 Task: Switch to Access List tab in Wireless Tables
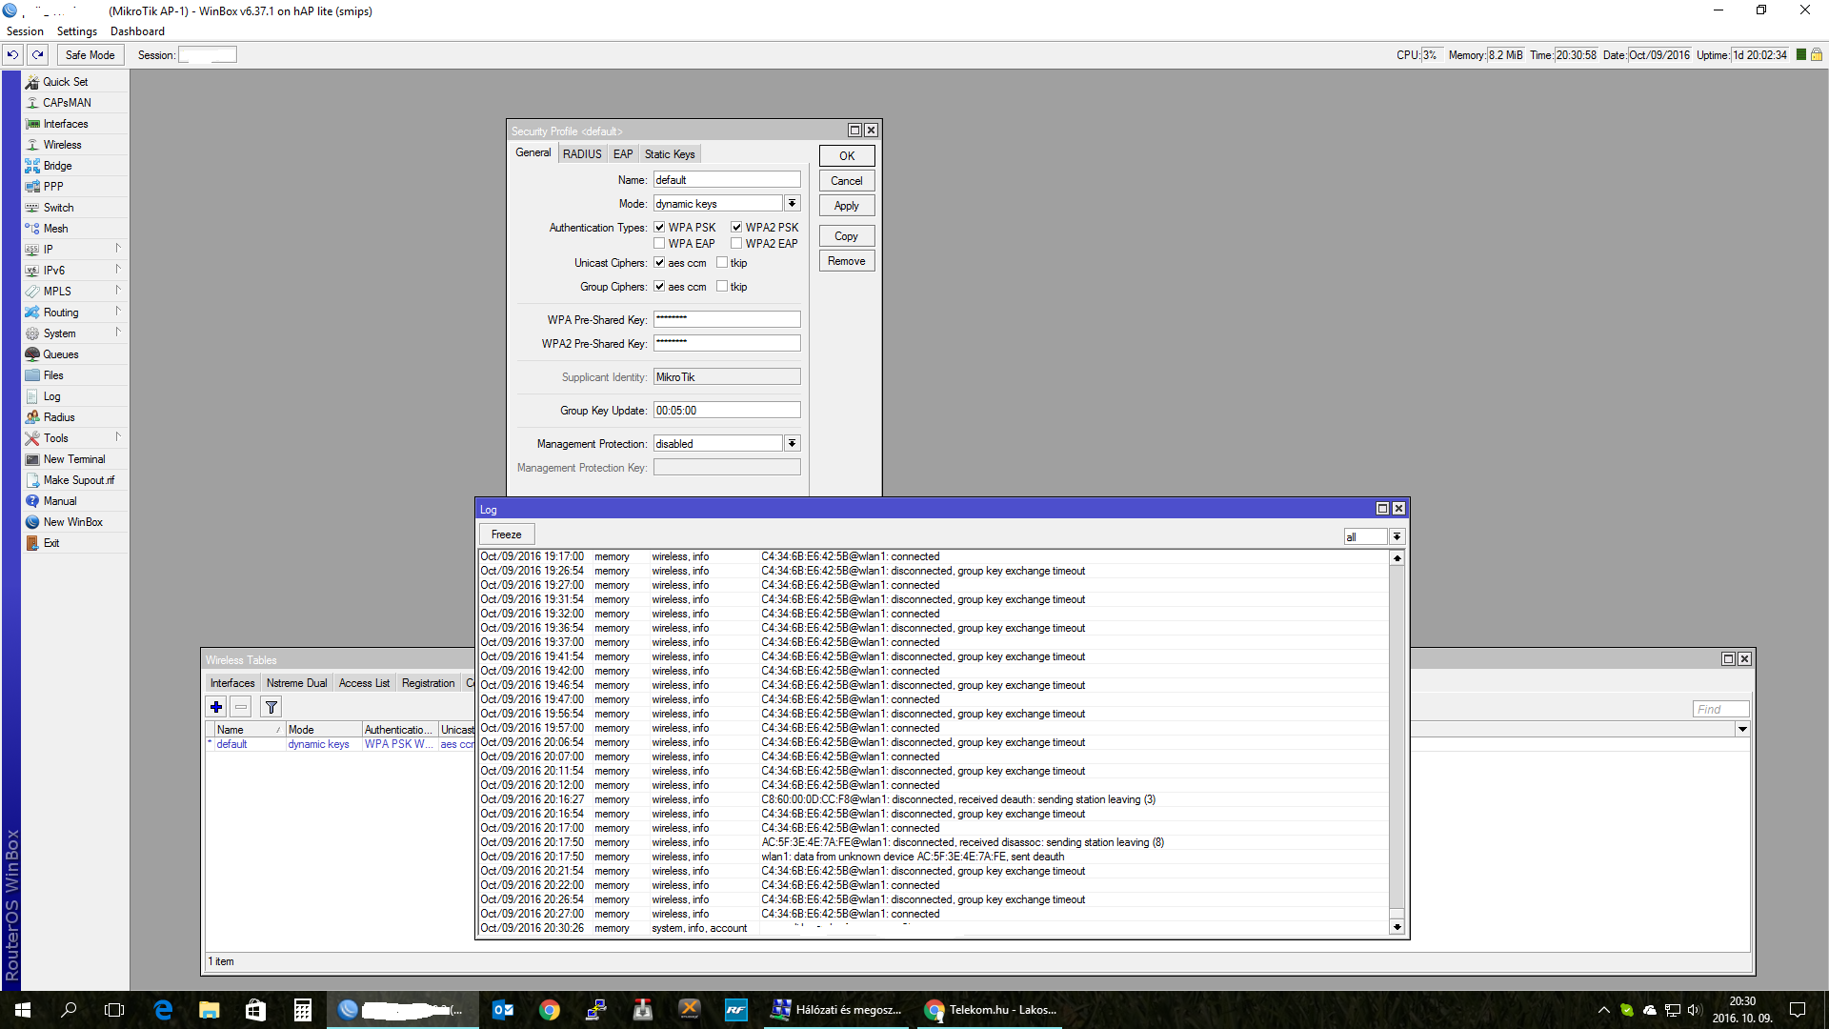364,683
